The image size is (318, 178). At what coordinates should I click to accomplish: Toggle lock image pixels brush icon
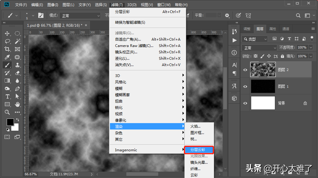(262, 56)
